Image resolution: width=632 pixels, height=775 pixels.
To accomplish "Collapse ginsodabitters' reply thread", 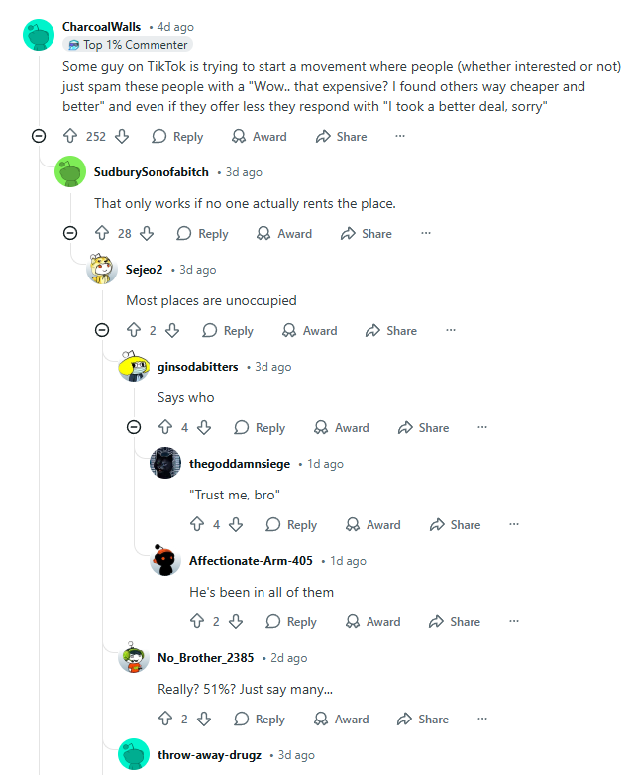I will 134,427.
